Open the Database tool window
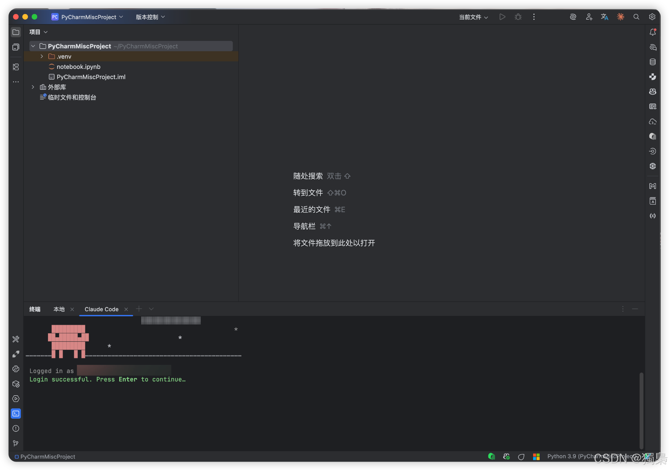The image size is (669, 470). pos(653,62)
